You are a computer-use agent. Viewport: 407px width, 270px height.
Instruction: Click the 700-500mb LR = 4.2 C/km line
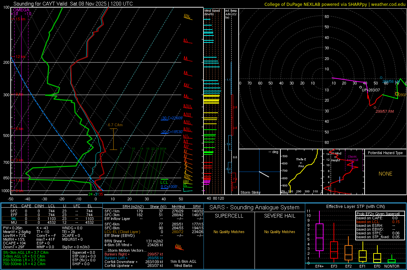[x=24, y=264]
